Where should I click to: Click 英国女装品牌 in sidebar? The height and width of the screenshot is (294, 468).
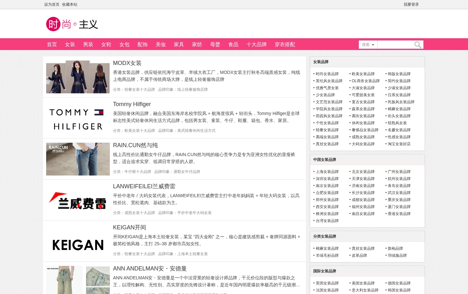327,283
